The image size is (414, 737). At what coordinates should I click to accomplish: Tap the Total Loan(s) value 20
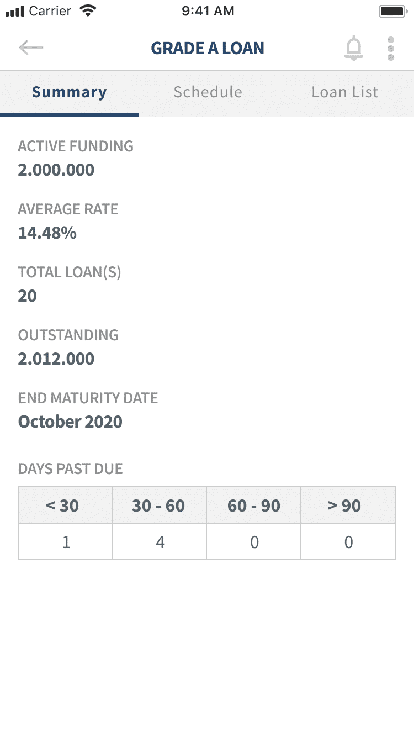[28, 296]
